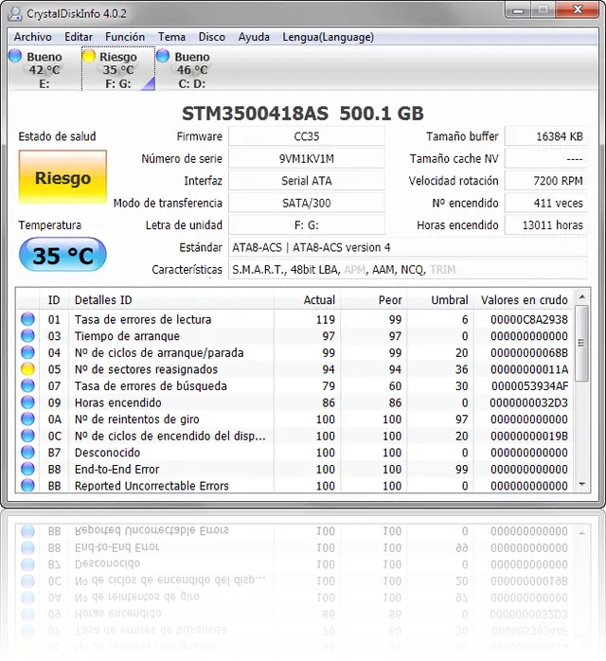The height and width of the screenshot is (661, 606).
Task: Select row Tasa de errores de búsqueda
Action: pos(294,385)
